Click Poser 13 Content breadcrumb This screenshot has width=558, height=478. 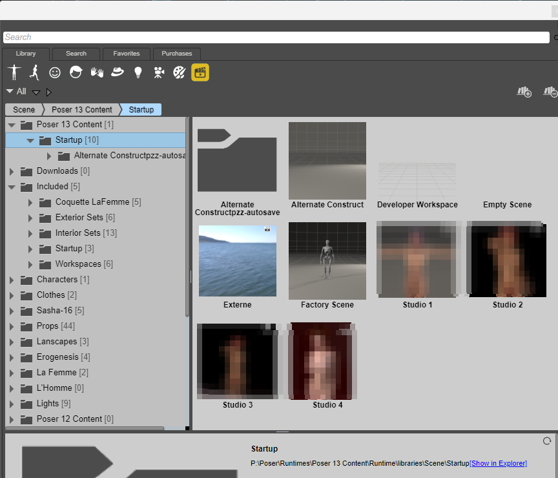[82, 110]
